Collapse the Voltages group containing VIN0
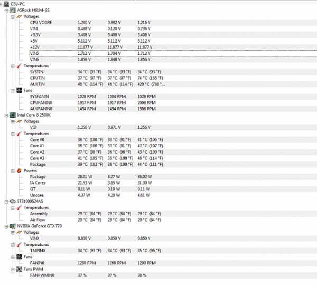Viewport: 317px width, 286px height. (13, 232)
